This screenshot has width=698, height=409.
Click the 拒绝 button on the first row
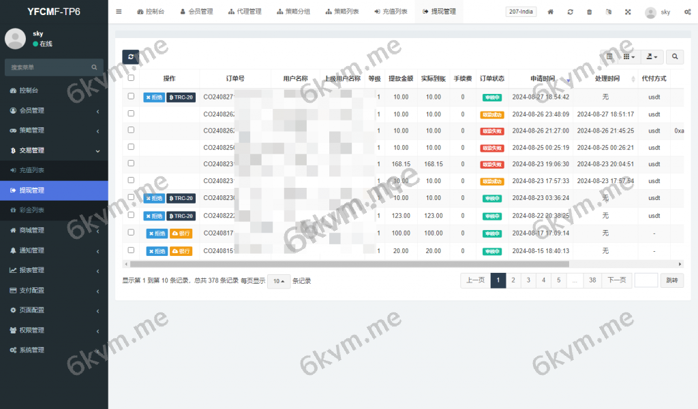154,96
